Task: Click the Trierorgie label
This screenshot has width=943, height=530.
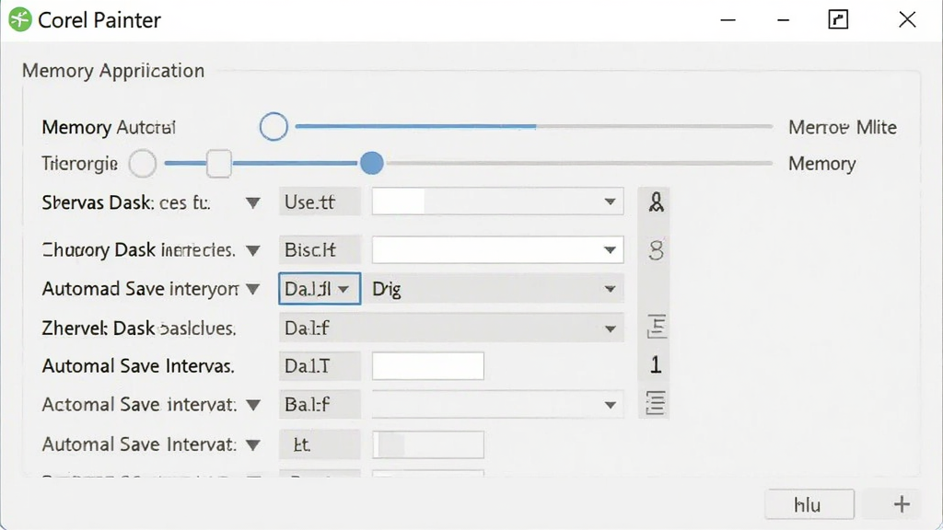Action: pos(79,164)
